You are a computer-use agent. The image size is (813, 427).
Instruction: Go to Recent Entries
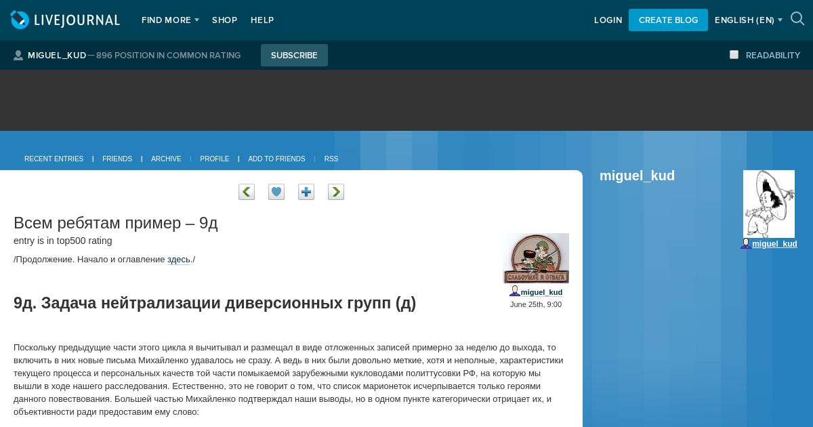pos(54,159)
